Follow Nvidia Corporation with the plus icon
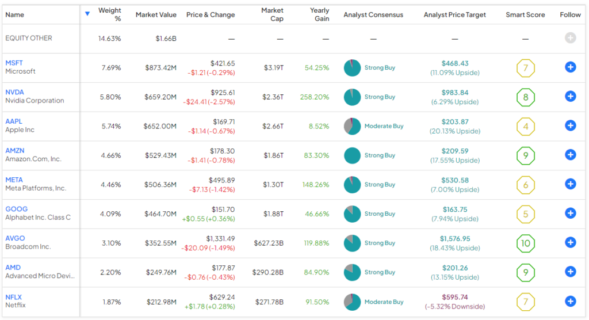Viewport: 589px width, 320px height. (x=570, y=97)
